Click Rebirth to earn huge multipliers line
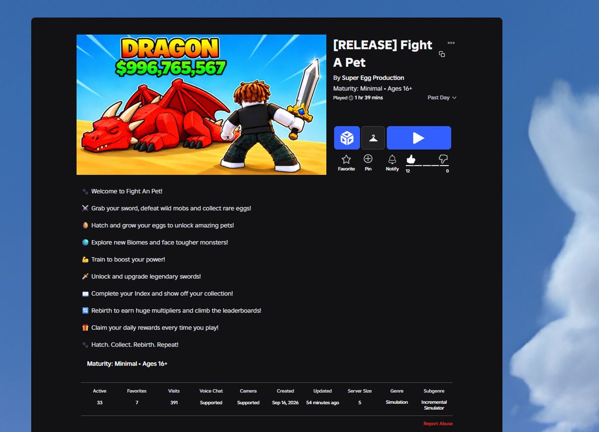599x432 pixels. 171,310
